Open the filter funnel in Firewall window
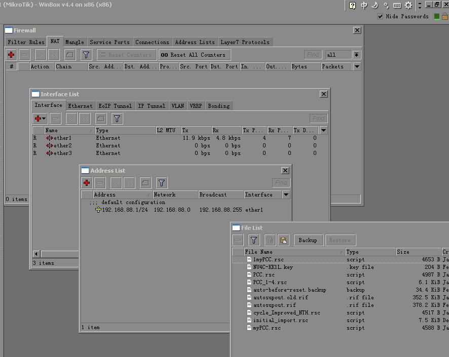Image resolution: width=449 pixels, height=357 pixels. [86, 55]
